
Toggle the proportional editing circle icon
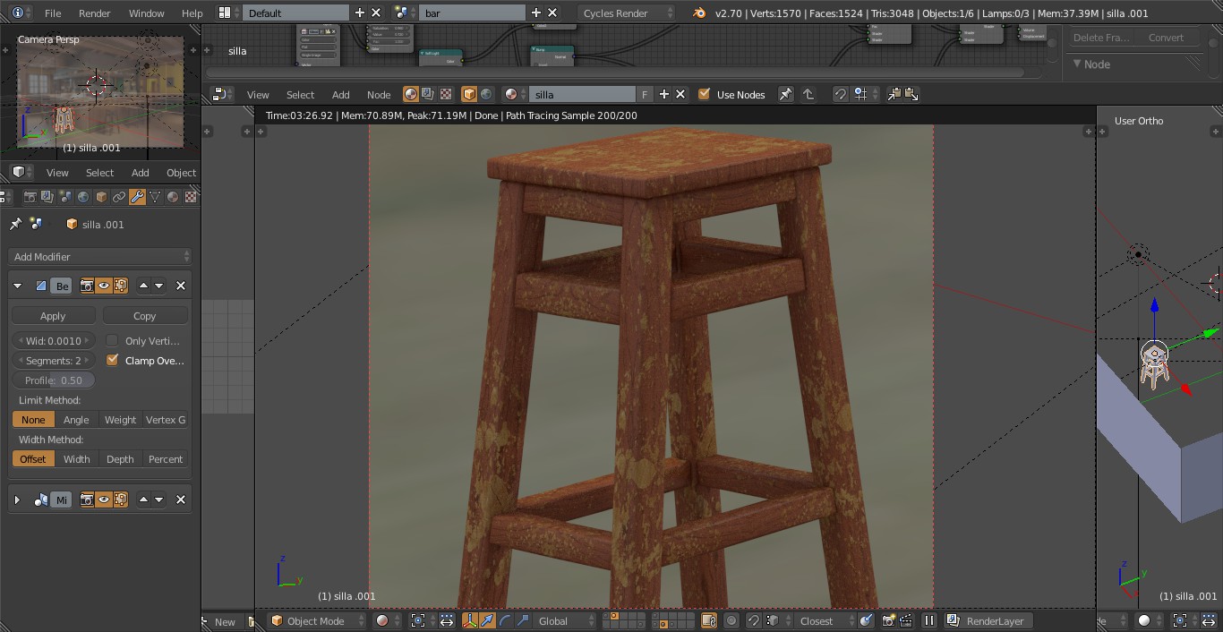pyautogui.click(x=731, y=620)
